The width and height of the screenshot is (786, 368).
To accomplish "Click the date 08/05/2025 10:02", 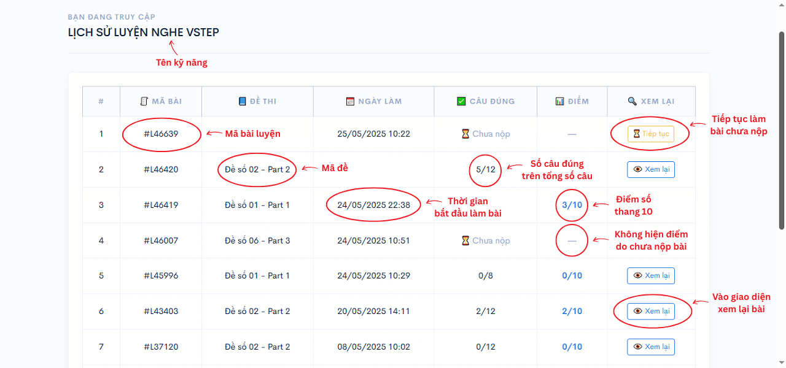I will coord(373,347).
